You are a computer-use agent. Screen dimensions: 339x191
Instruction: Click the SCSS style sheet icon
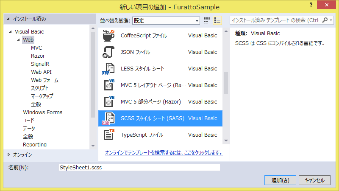[109, 118]
